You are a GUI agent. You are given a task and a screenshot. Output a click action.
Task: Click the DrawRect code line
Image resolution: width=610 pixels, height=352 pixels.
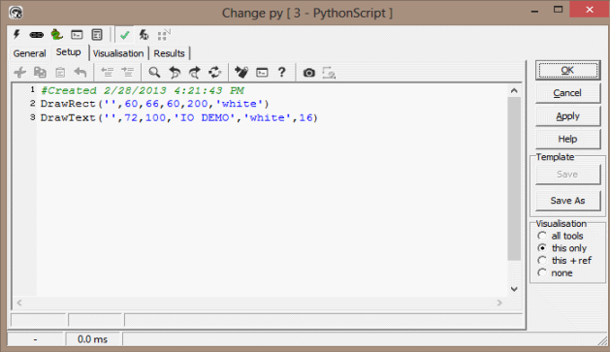[155, 104]
